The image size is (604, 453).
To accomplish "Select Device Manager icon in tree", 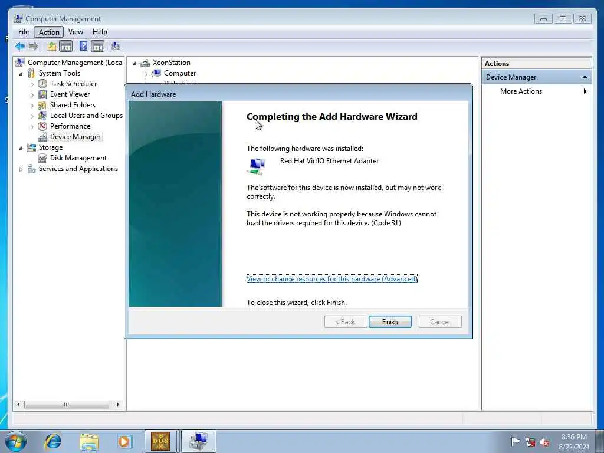I will coord(42,137).
